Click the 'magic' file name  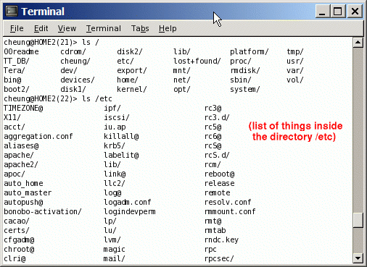click(115, 249)
